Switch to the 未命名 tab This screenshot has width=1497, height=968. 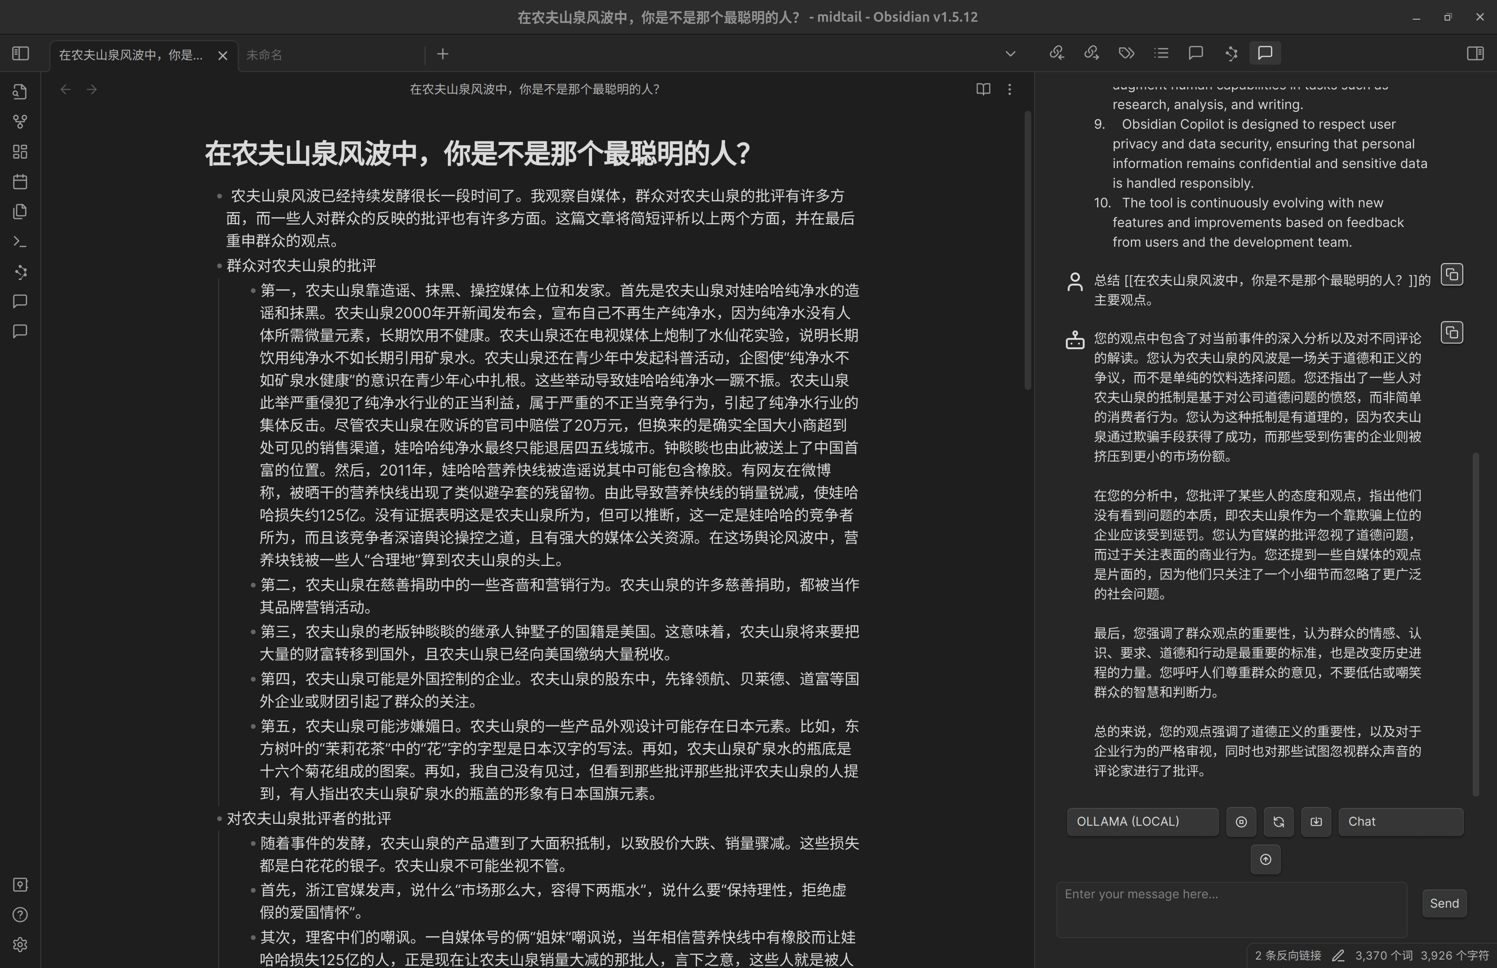(264, 55)
